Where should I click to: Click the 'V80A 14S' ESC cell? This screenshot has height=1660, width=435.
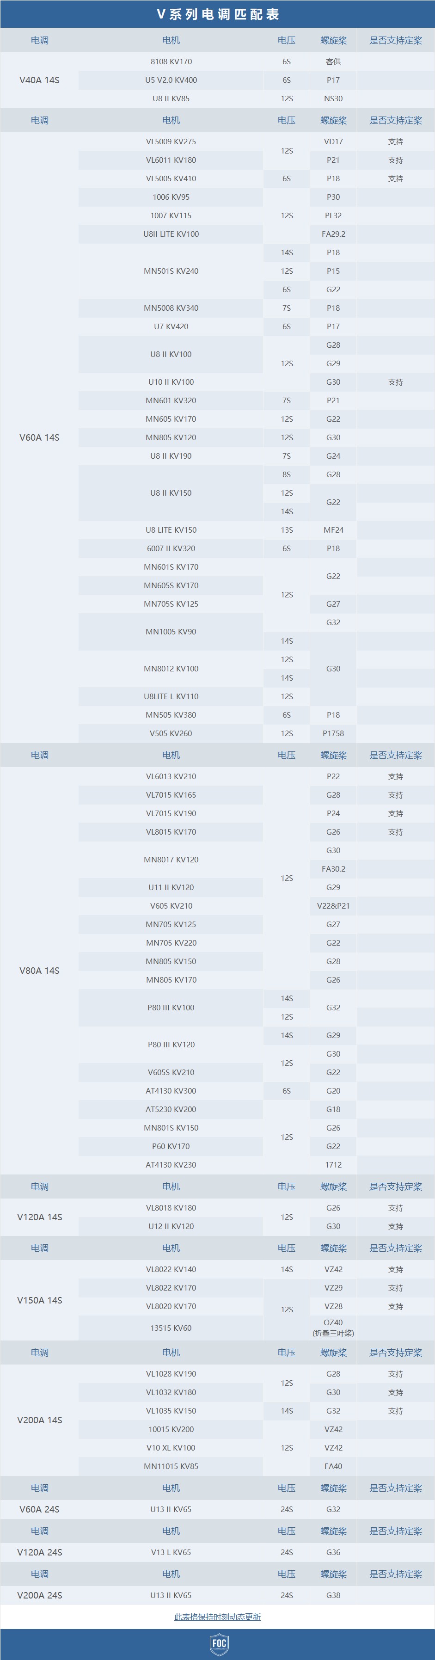tap(39, 971)
